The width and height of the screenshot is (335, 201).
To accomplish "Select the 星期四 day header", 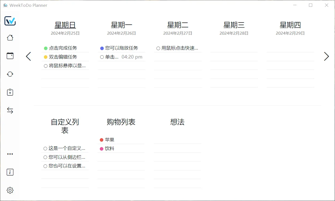I will pyautogui.click(x=290, y=25).
